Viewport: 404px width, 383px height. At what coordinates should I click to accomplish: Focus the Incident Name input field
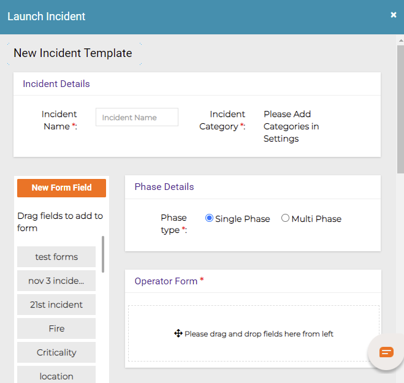pyautogui.click(x=137, y=117)
